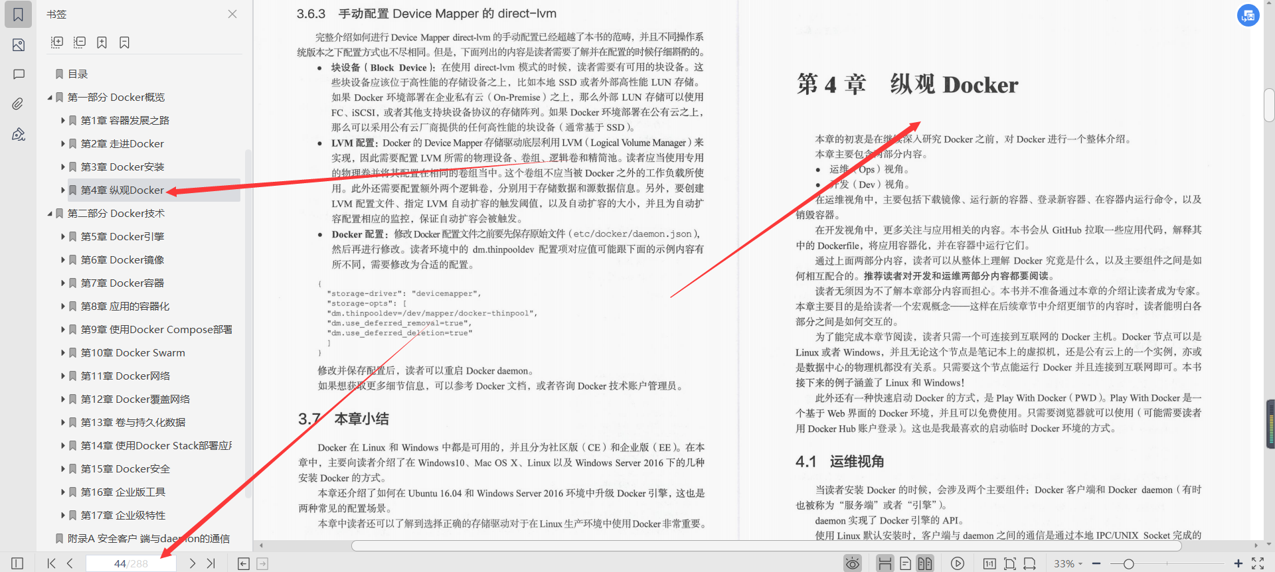Zoom in with the plus button
Viewport: 1275px width, 572px height.
(1238, 563)
